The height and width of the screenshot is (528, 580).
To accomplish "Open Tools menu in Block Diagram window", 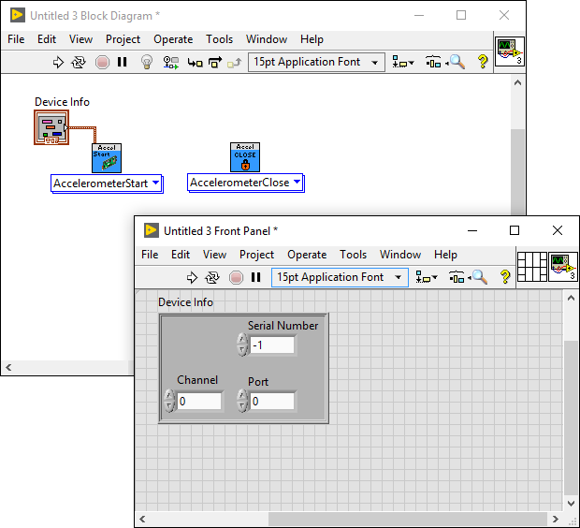I will 219,39.
